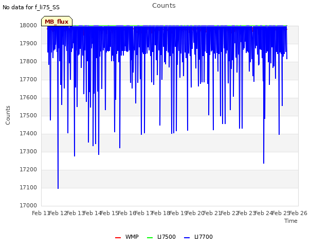Click the Feb 24 x-axis label

[264, 213]
